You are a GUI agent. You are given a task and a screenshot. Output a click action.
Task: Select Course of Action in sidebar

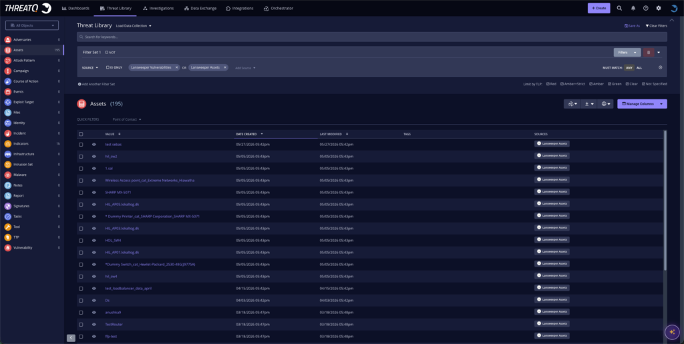point(26,81)
